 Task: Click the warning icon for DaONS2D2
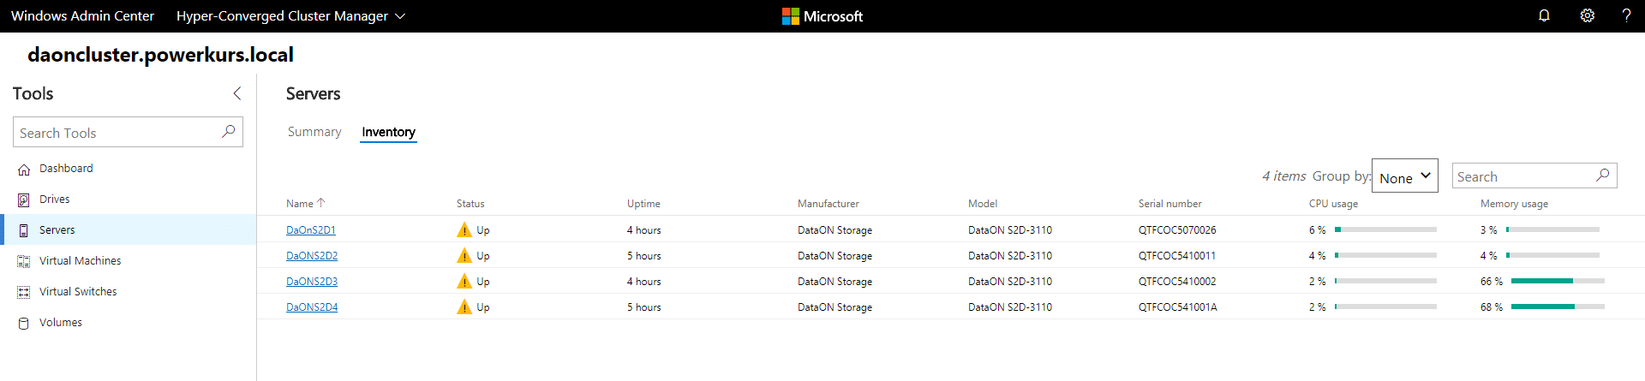point(464,255)
